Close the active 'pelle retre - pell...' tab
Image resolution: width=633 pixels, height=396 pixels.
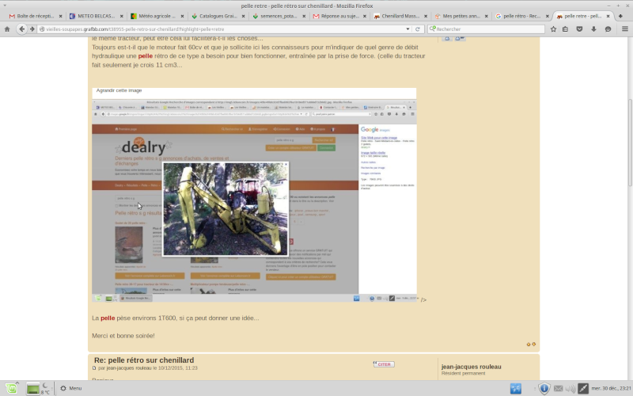[608, 16]
